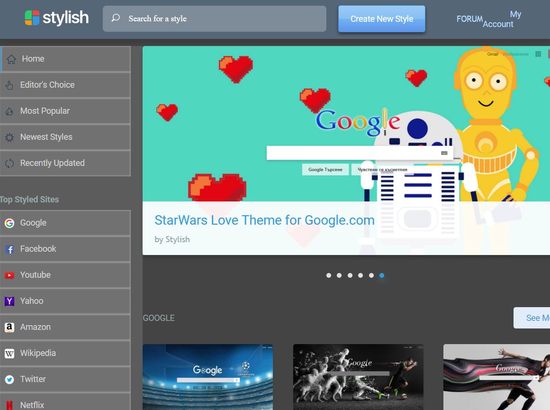Click the Editor's Choice hand icon

tap(9, 85)
